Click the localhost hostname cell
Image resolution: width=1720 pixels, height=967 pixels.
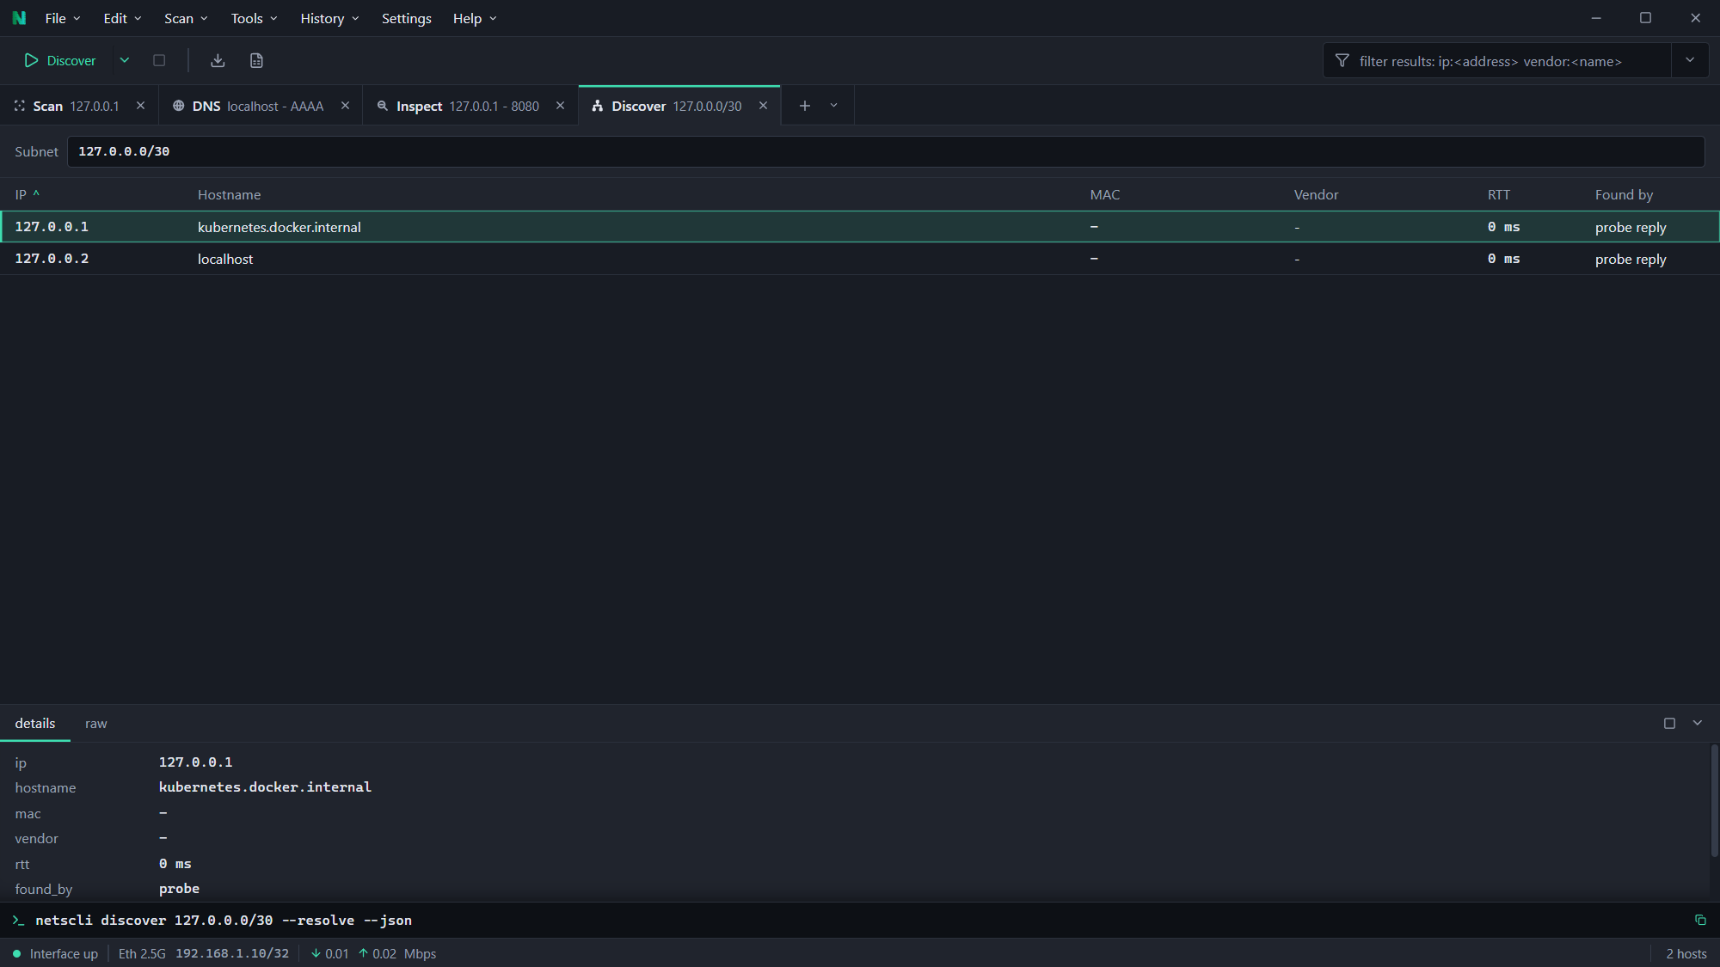pyautogui.click(x=225, y=259)
